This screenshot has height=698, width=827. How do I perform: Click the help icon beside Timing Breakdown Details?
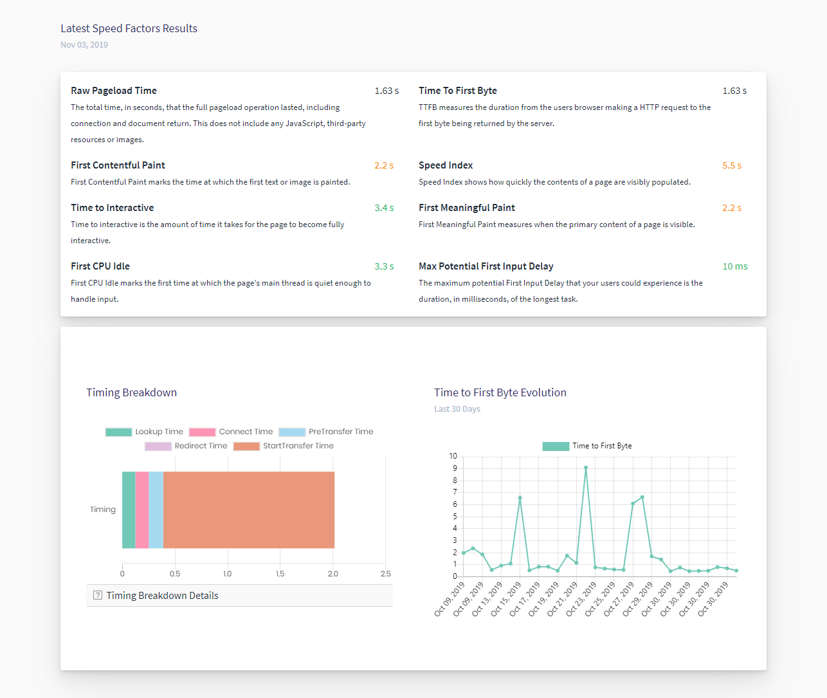coord(97,595)
